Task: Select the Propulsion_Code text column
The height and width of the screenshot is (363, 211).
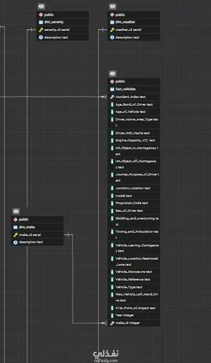Action: click(134, 203)
